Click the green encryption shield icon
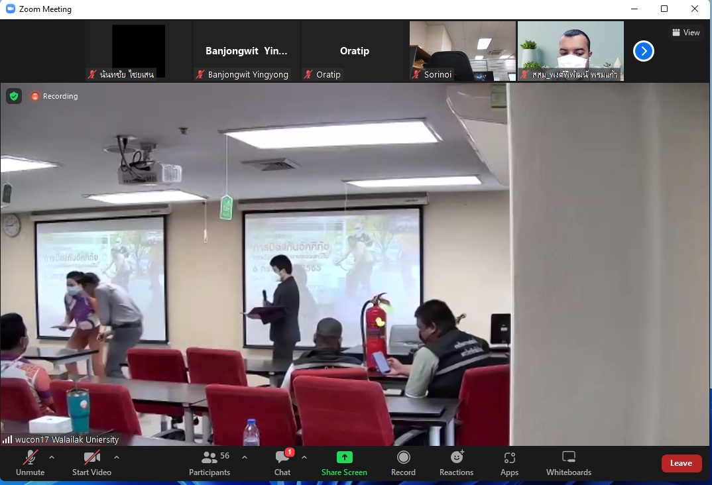The height and width of the screenshot is (485, 712). coord(14,96)
